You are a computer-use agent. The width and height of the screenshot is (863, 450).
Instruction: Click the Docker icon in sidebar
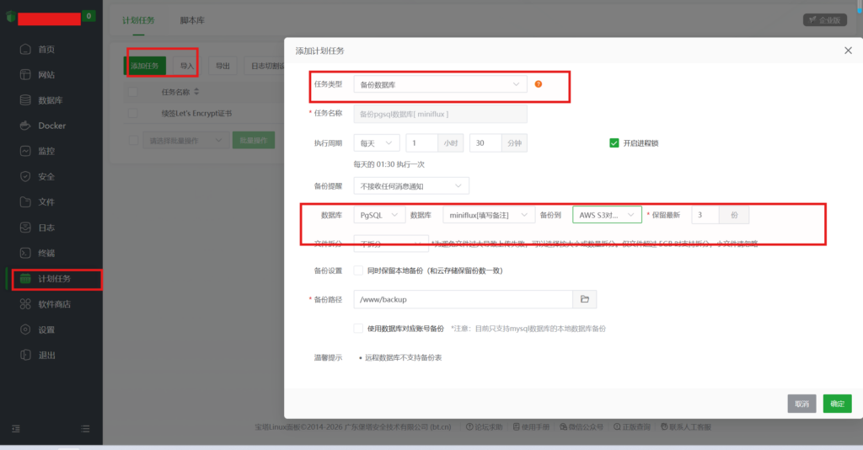pos(24,126)
